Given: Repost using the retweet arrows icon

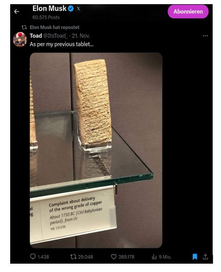Looking at the screenshot, I should [x=73, y=257].
